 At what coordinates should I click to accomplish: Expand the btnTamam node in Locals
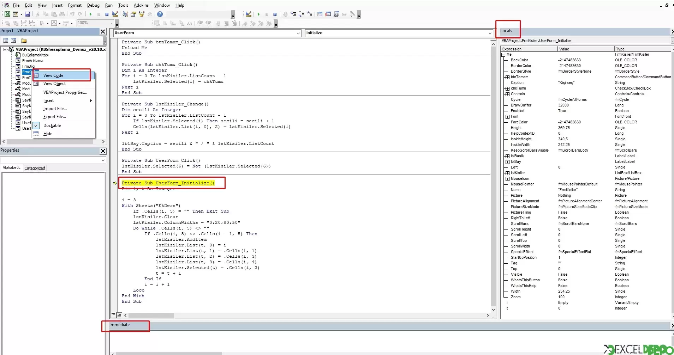tap(507, 77)
